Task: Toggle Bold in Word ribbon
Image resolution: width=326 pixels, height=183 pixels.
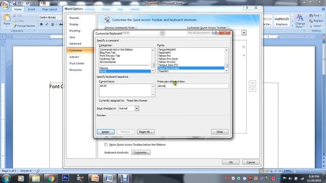Action: pyautogui.click(x=41, y=24)
